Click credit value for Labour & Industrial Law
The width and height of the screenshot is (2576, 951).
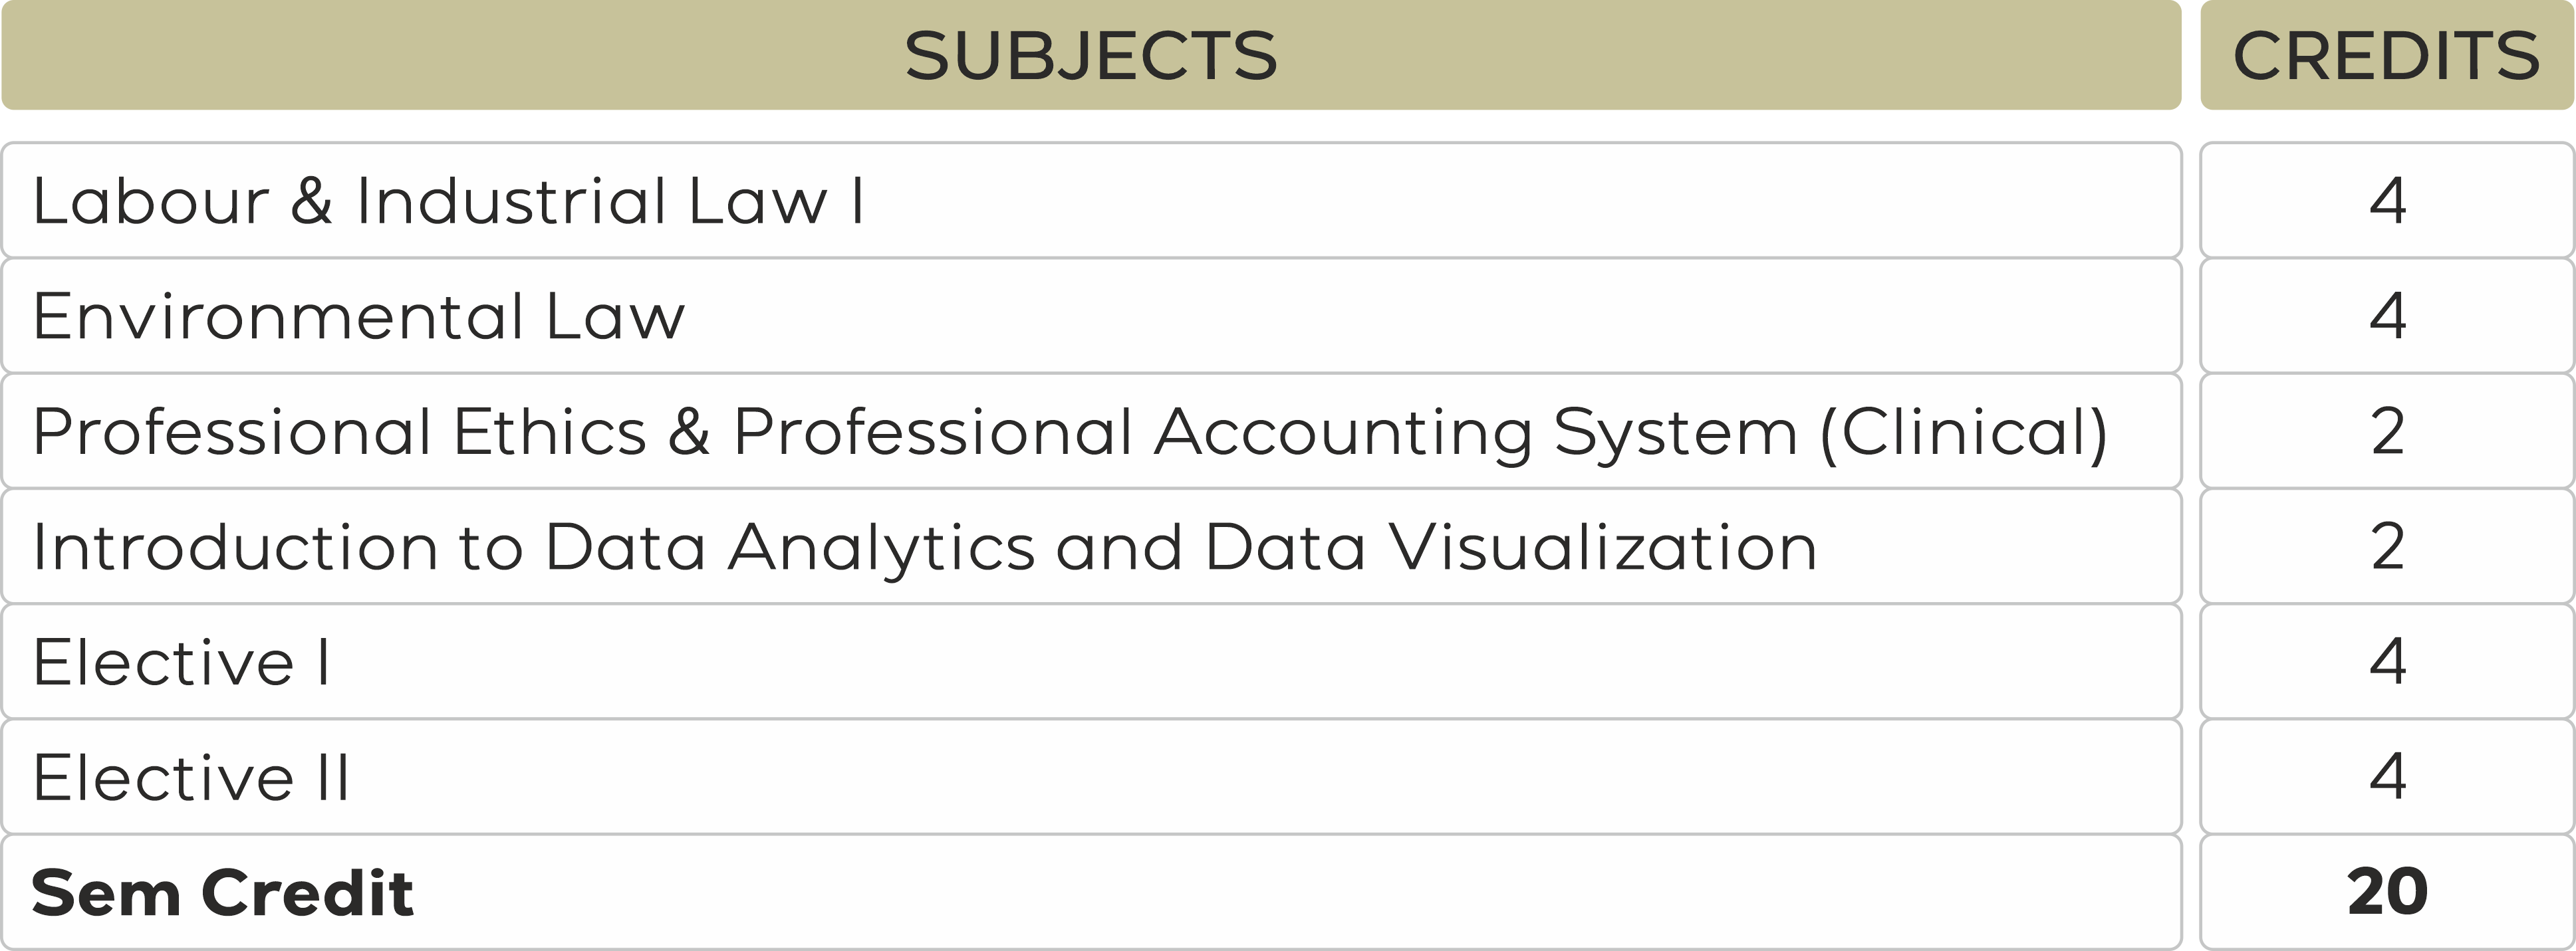click(2387, 201)
